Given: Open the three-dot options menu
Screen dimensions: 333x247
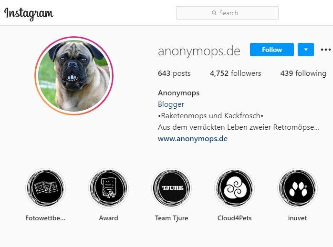Looking at the screenshot, I should [325, 50].
